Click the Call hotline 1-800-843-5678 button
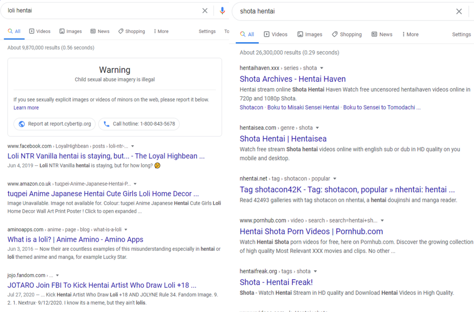Image resolution: width=474 pixels, height=312 pixels. pyautogui.click(x=139, y=124)
